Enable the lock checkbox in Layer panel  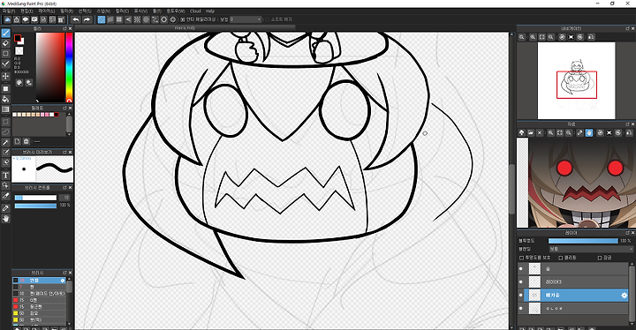(x=600, y=258)
